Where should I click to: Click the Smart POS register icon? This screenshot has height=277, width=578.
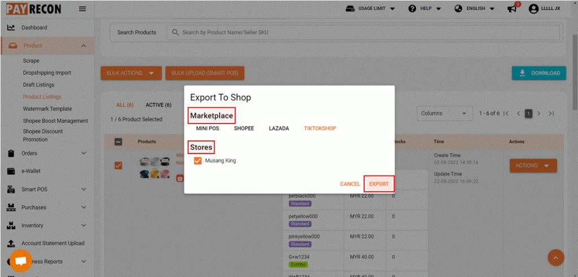pos(11,190)
